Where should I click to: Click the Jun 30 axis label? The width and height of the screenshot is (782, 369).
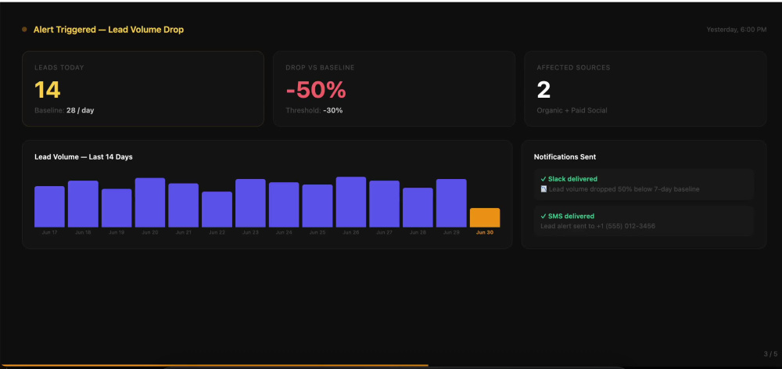tap(485, 232)
